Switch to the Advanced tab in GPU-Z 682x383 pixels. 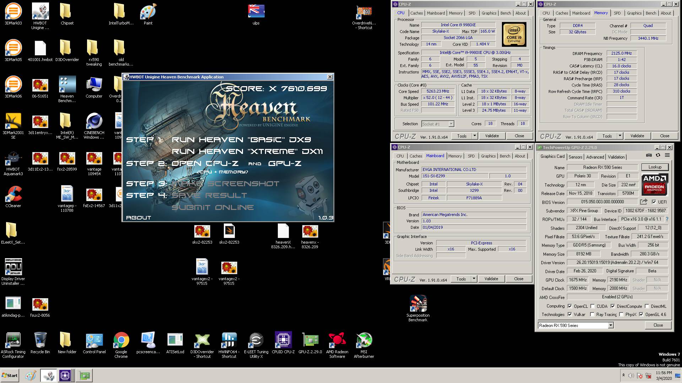pos(595,157)
